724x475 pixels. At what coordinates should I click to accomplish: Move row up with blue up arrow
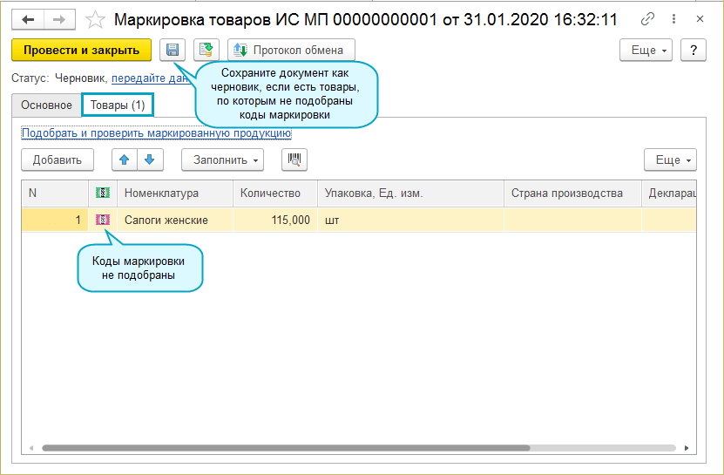pos(125,159)
